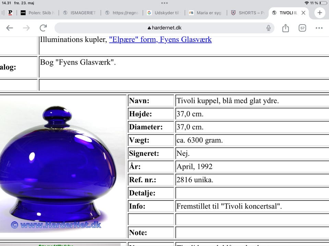Screen dimensions: 329x246
Task: Tap the "Ref. nr.:" label cell
Action: coord(151,180)
